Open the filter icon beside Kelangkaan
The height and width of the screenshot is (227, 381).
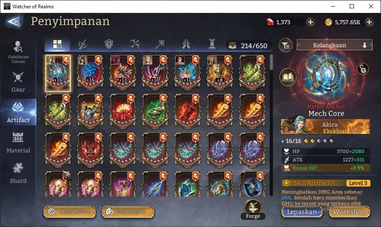(x=286, y=45)
